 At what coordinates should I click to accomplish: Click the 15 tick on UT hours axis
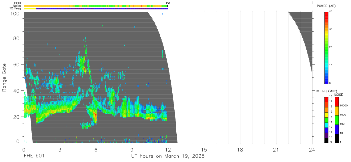(x=204, y=149)
